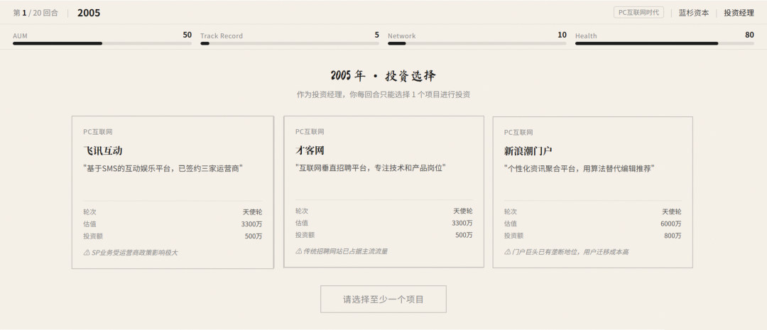Click the 800万 investment amount
The image size is (767, 330).
click(x=673, y=236)
